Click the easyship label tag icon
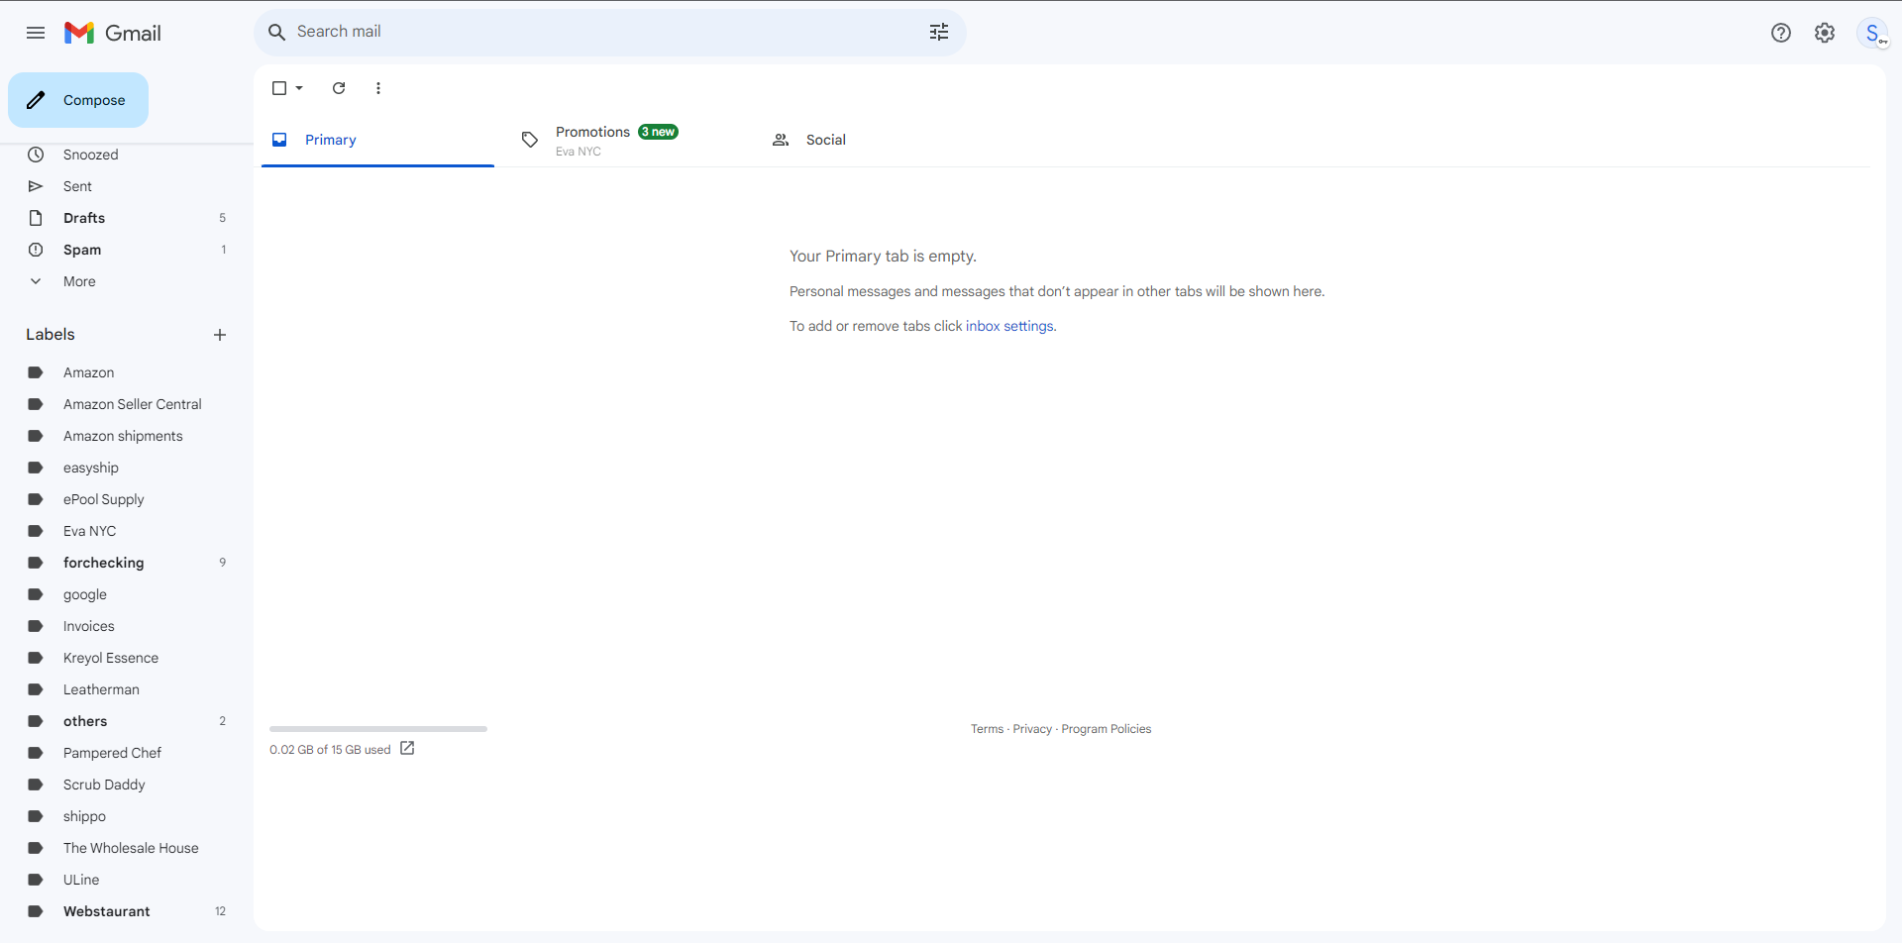Viewport: 1902px width, 943px height. 36,468
